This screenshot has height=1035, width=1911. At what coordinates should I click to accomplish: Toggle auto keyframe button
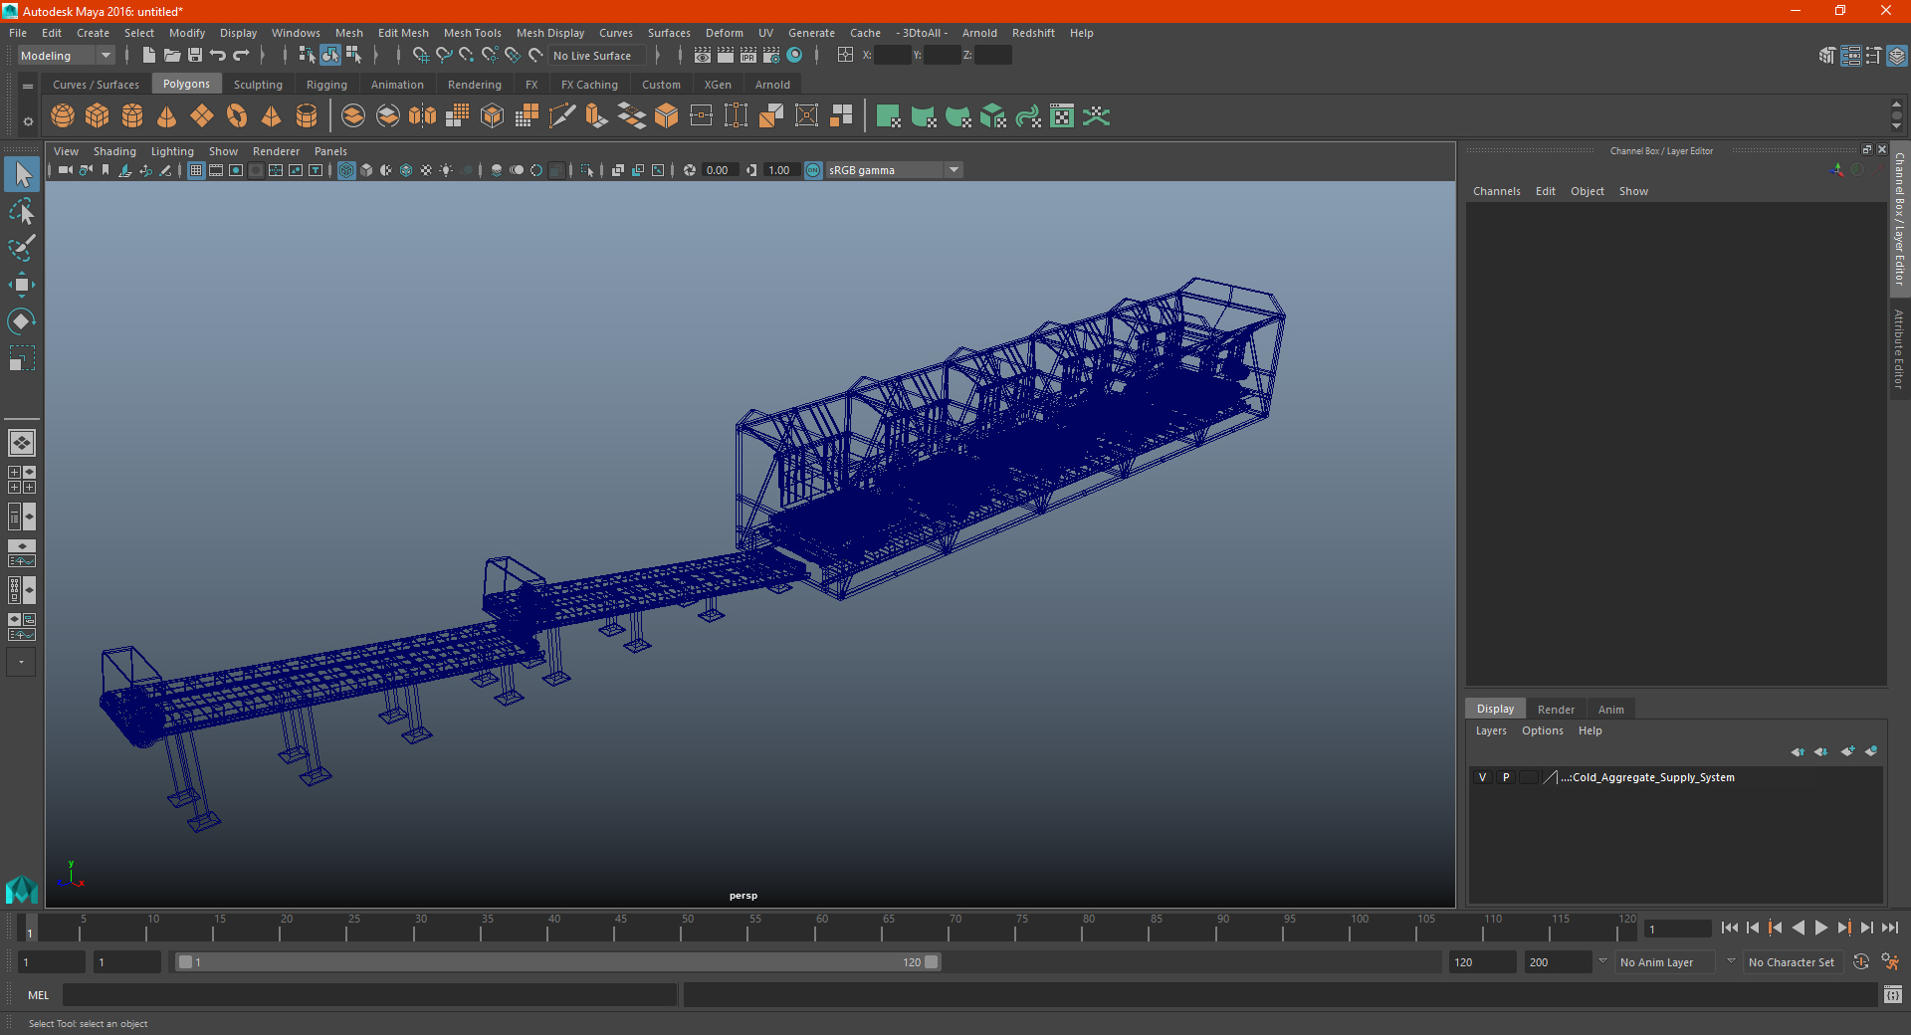[x=1860, y=961]
